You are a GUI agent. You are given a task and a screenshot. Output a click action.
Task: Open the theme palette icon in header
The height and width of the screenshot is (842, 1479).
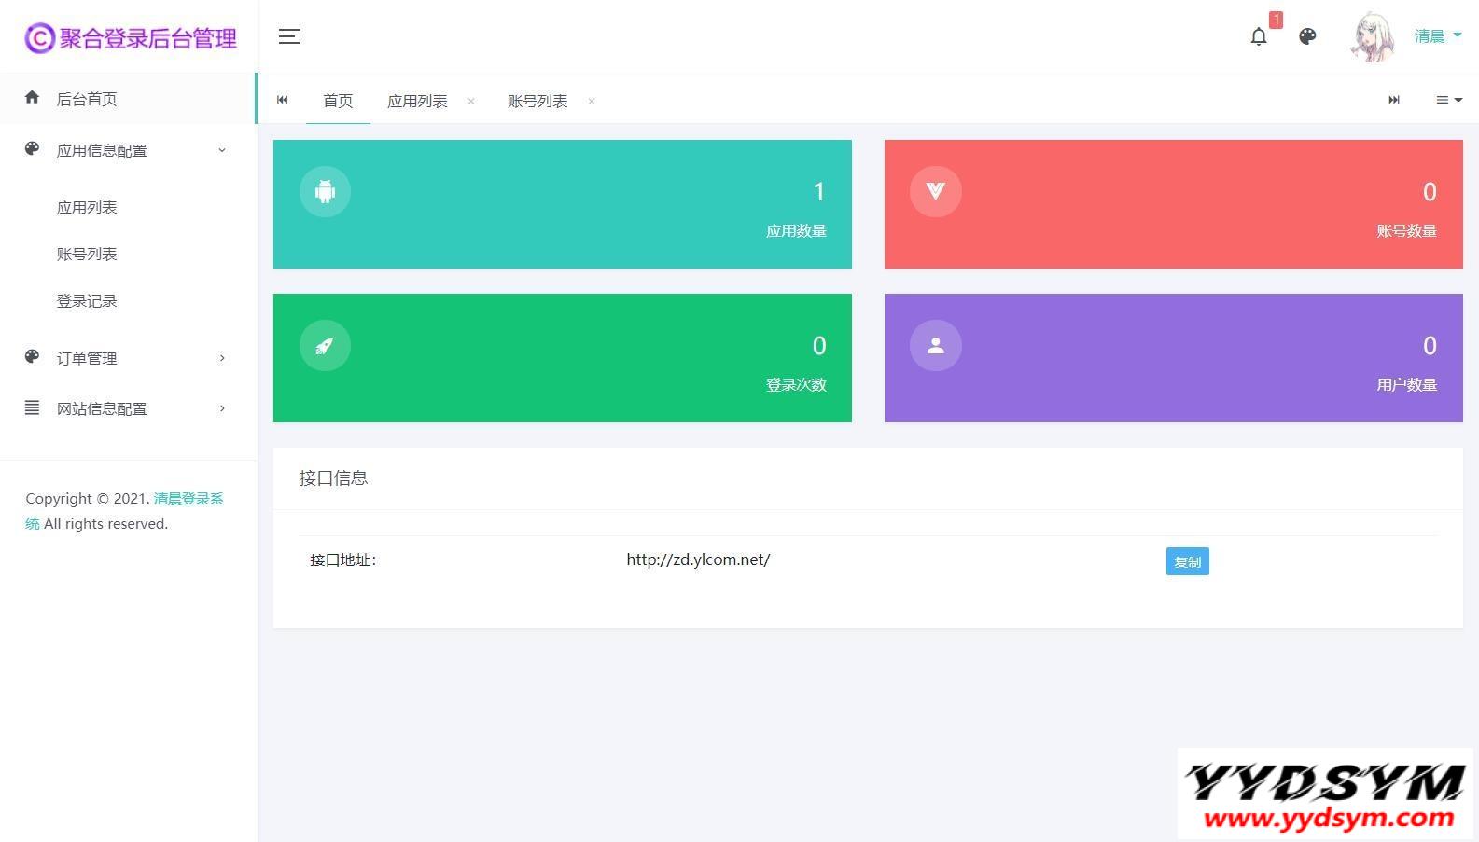point(1307,36)
